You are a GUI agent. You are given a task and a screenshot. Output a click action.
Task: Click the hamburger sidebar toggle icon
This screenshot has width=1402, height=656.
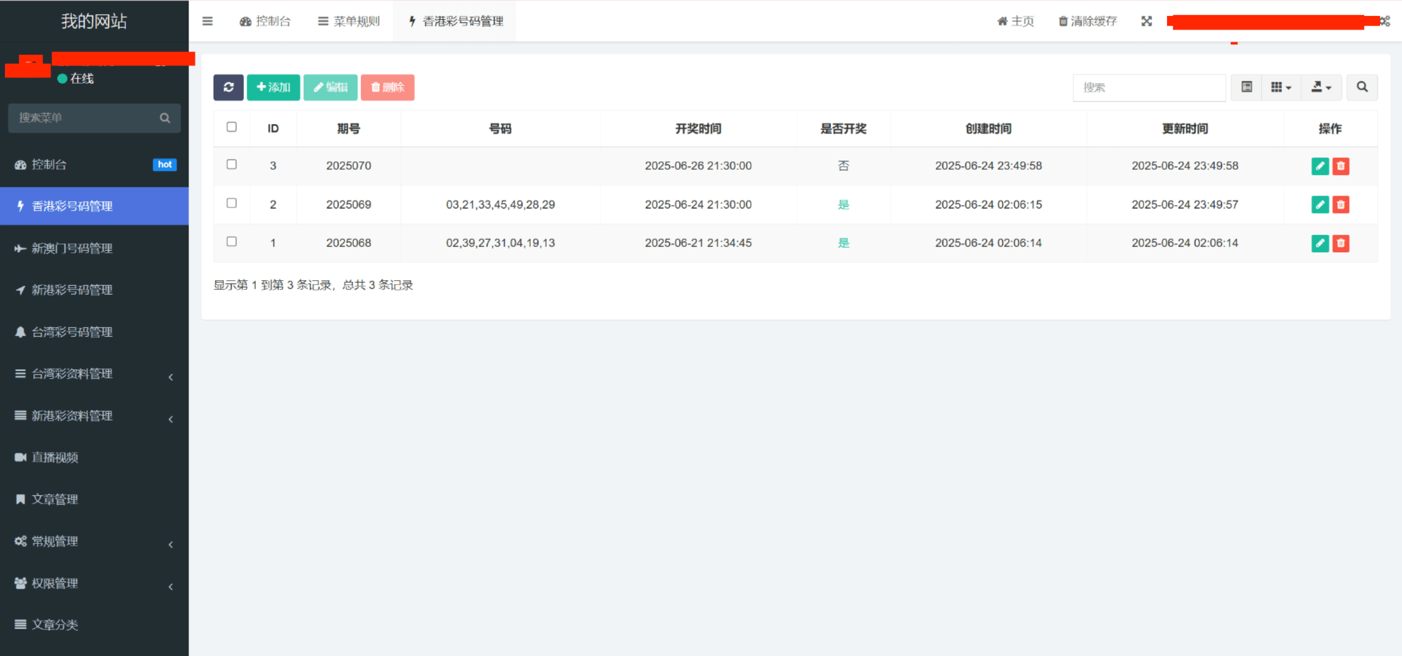[208, 21]
